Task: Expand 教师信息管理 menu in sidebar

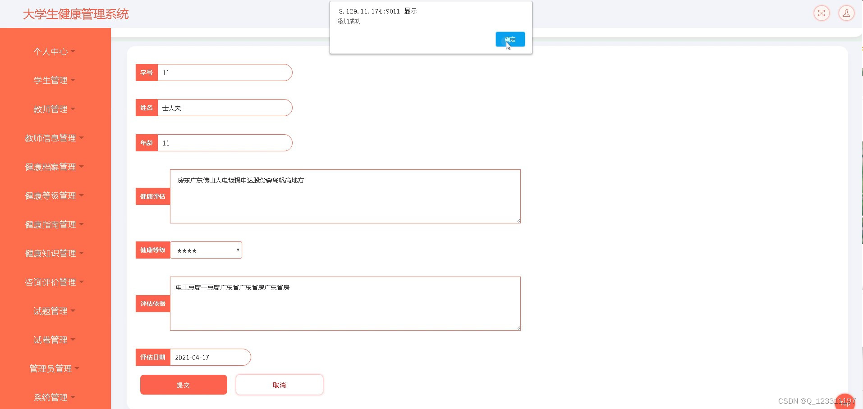Action: pos(55,138)
